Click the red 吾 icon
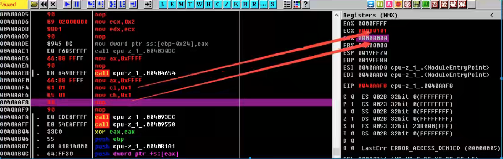The height and width of the screenshot is (159, 503). pos(435,5)
